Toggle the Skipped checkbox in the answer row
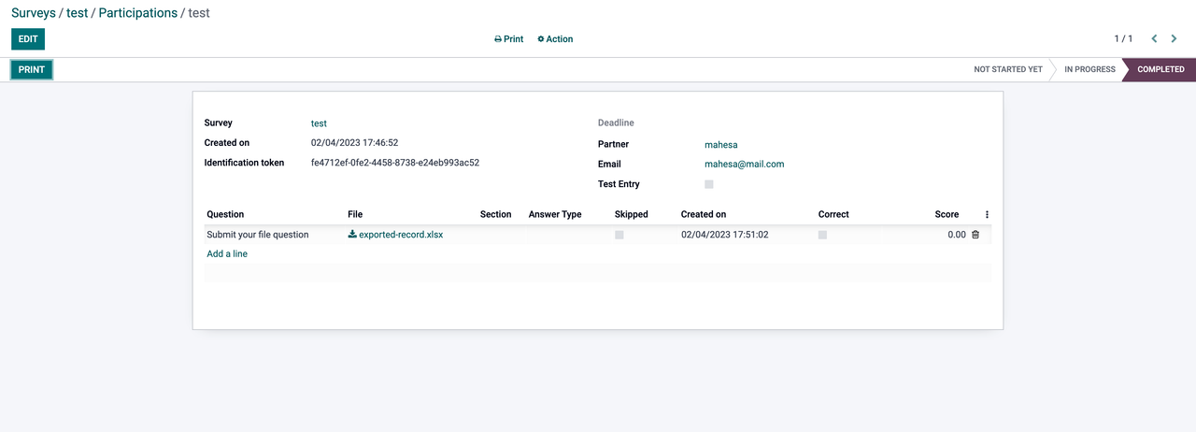The width and height of the screenshot is (1196, 432). pos(619,235)
